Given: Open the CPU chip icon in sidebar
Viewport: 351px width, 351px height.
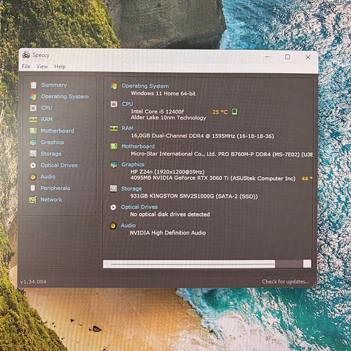Looking at the screenshot, I should (33, 108).
